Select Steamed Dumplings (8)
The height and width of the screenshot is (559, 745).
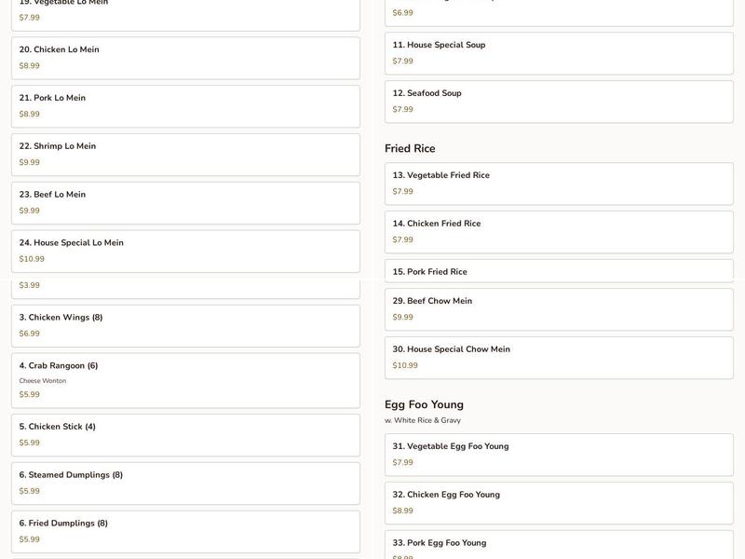pos(185,484)
